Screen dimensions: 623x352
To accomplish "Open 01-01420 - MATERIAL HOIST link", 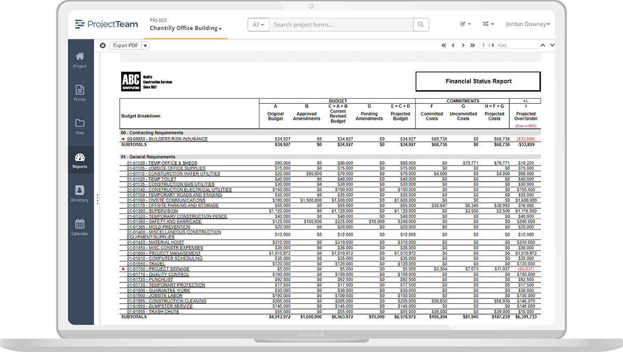I will tap(155, 242).
